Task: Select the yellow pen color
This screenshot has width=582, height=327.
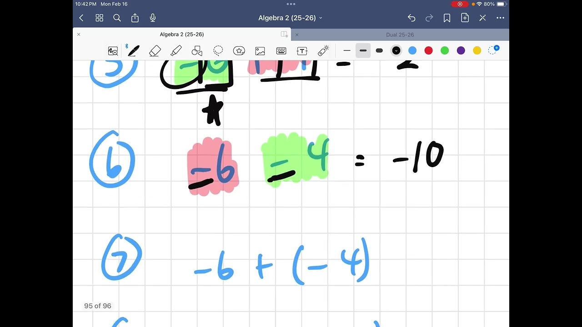Action: coord(477,50)
